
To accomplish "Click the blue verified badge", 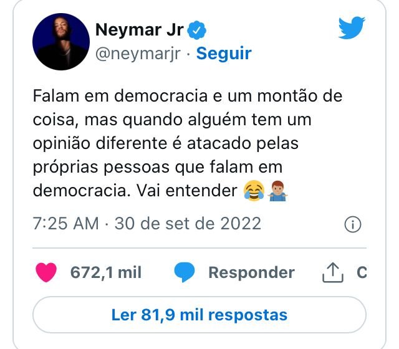I will [196, 30].
